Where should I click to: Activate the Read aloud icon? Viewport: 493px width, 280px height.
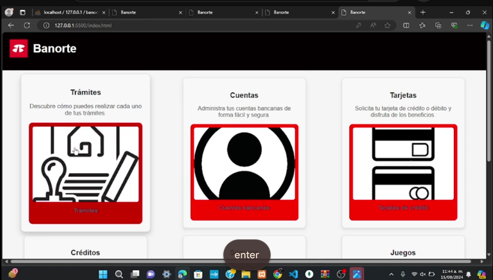click(x=373, y=26)
